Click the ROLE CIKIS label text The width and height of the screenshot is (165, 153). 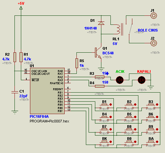tap(148, 30)
